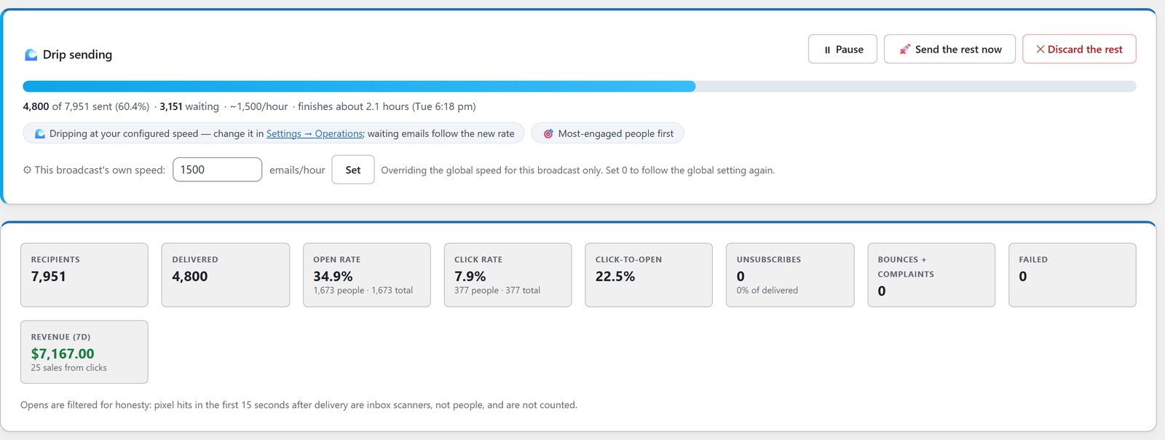
Task: Select the Recipients 7,951 stat card
Action: 84,275
